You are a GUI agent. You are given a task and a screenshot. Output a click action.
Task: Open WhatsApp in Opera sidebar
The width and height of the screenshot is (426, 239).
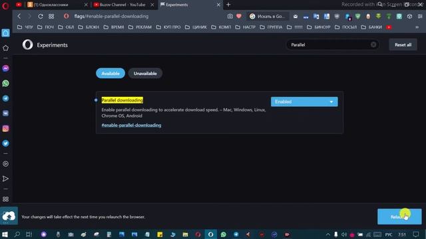click(x=6, y=83)
